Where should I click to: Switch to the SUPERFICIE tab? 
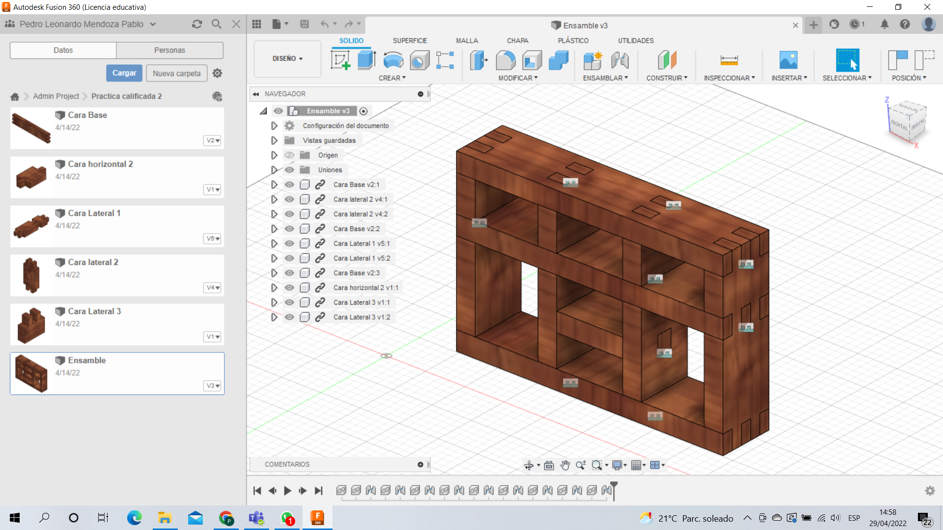(x=410, y=41)
